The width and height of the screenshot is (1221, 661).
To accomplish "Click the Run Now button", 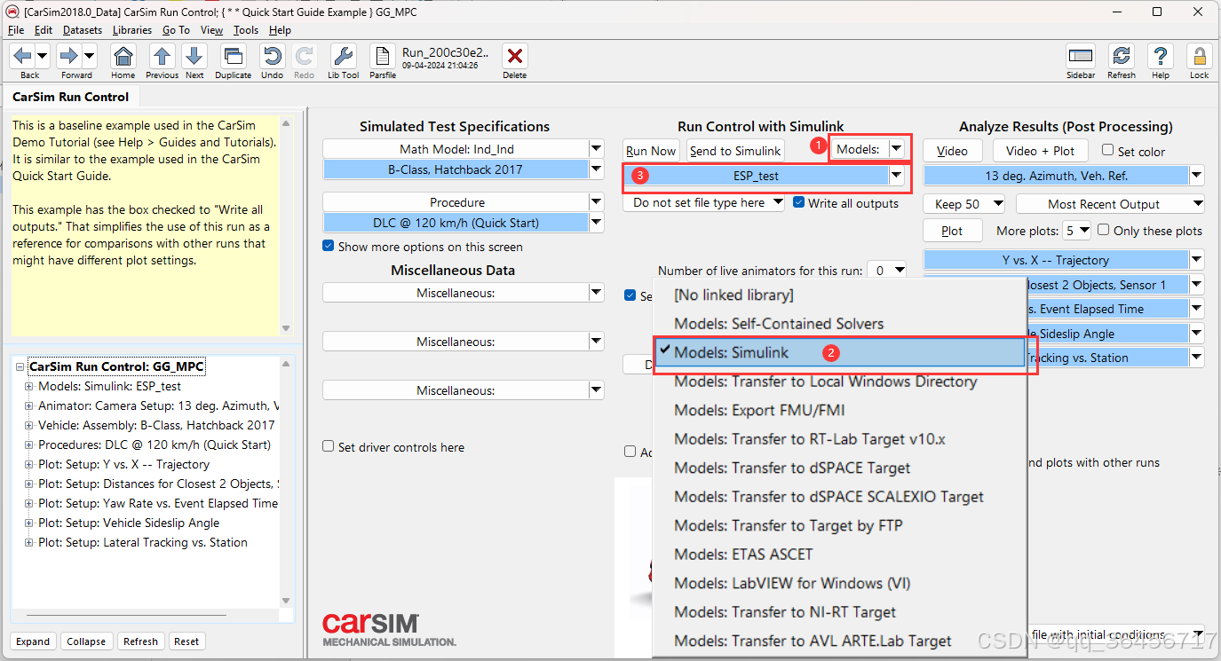I will [x=651, y=150].
